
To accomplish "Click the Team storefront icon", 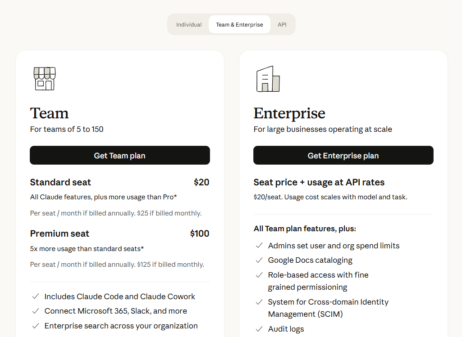I will 45,79.
